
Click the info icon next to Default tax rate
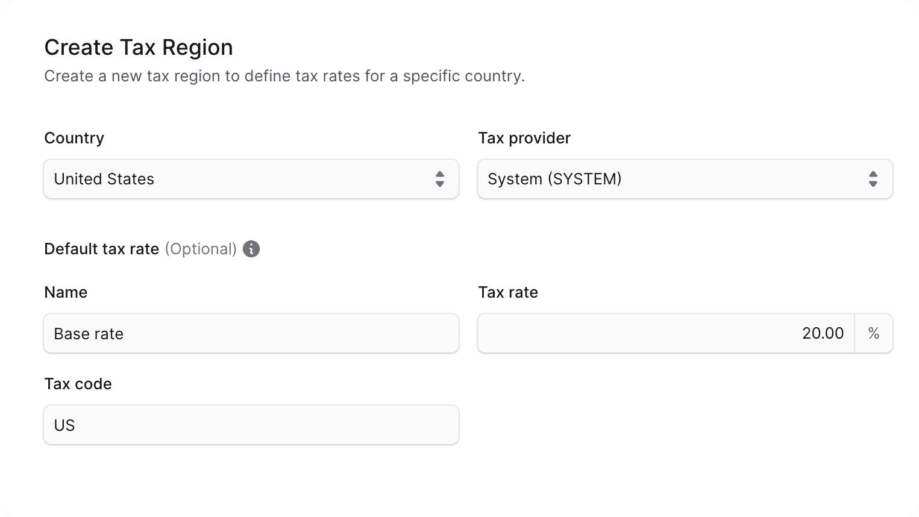click(x=251, y=248)
